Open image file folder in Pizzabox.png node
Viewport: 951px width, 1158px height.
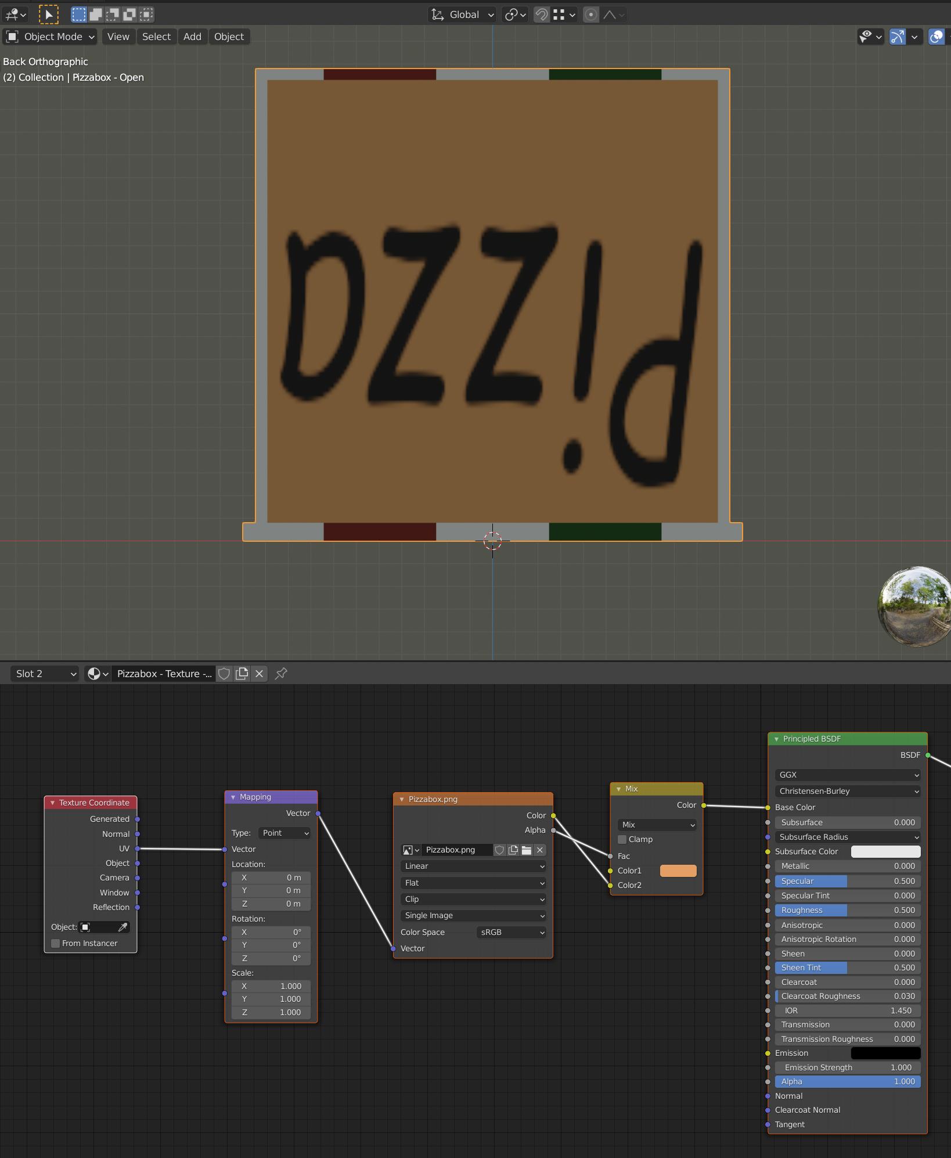(x=526, y=850)
